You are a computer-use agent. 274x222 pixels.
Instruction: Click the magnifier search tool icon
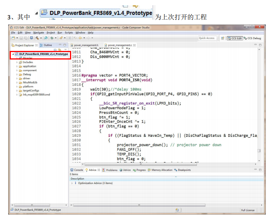coord(46,38)
